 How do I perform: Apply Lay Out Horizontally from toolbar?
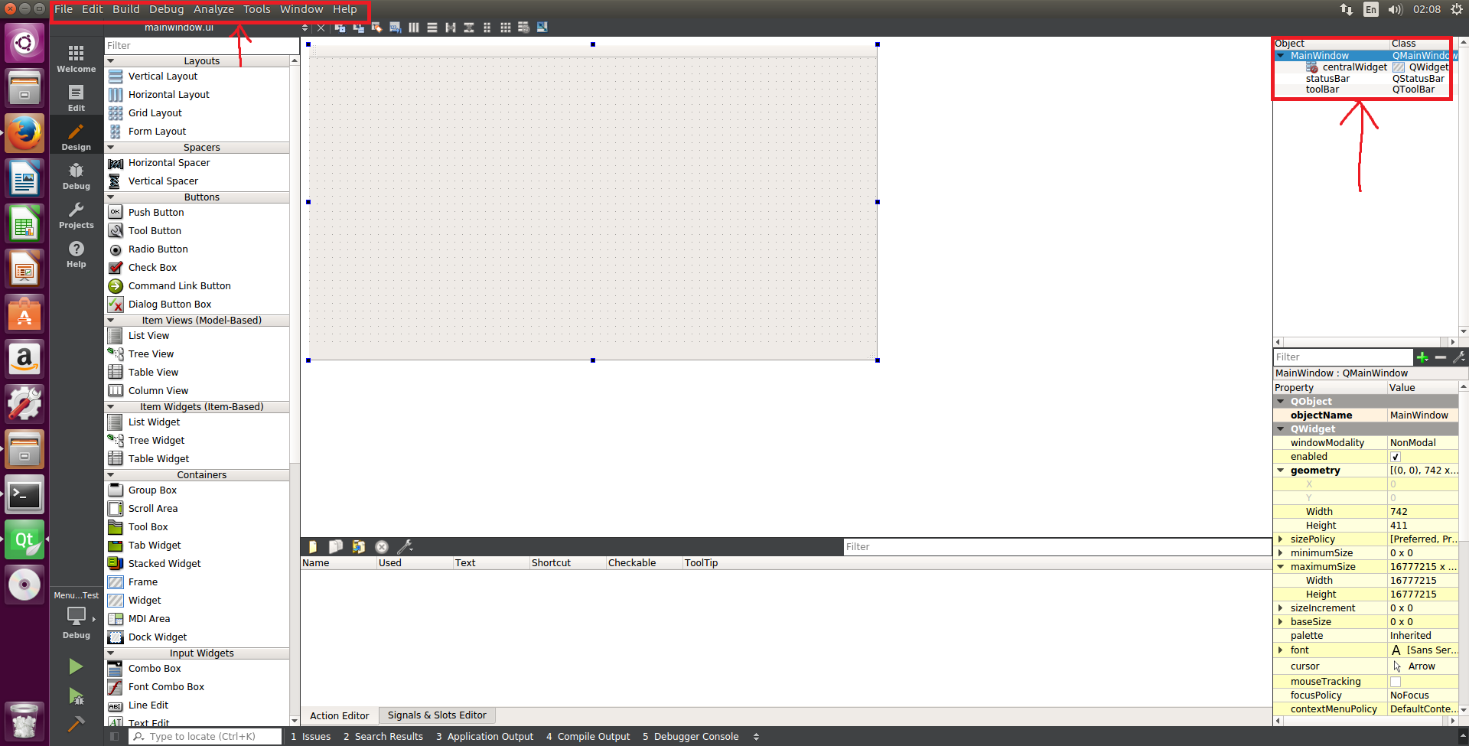point(414,28)
